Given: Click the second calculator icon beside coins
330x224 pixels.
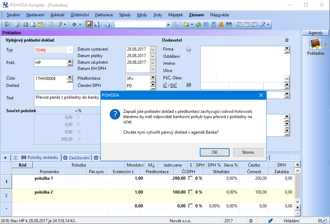Looking at the screenshot, I should pyautogui.click(x=214, y=24).
